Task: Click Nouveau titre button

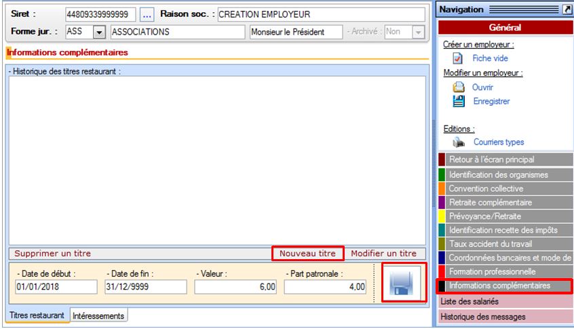Action: [x=307, y=253]
